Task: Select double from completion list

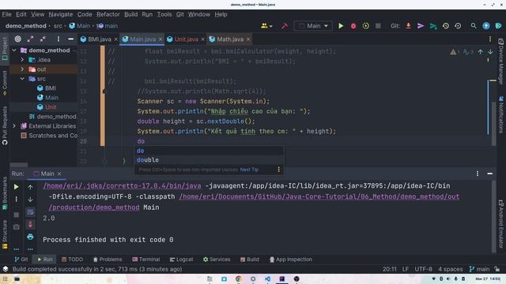Action: pos(209,159)
